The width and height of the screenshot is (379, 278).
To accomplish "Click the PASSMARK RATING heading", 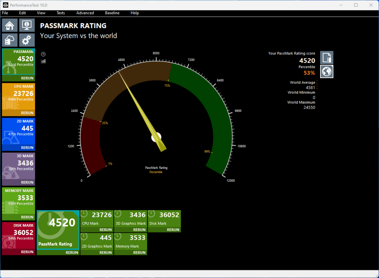I will (73, 26).
